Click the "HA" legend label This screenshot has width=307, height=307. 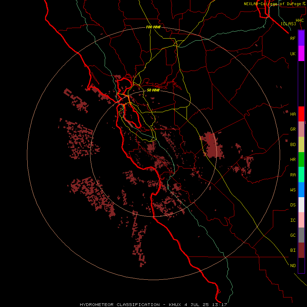click(293, 114)
